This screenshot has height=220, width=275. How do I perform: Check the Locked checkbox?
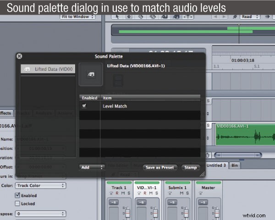coord(17,203)
